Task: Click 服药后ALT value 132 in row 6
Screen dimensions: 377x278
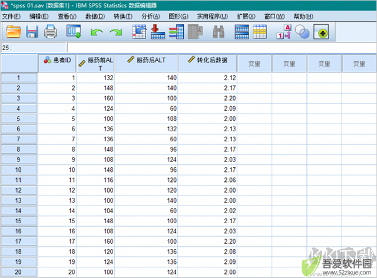Action: tap(146, 129)
